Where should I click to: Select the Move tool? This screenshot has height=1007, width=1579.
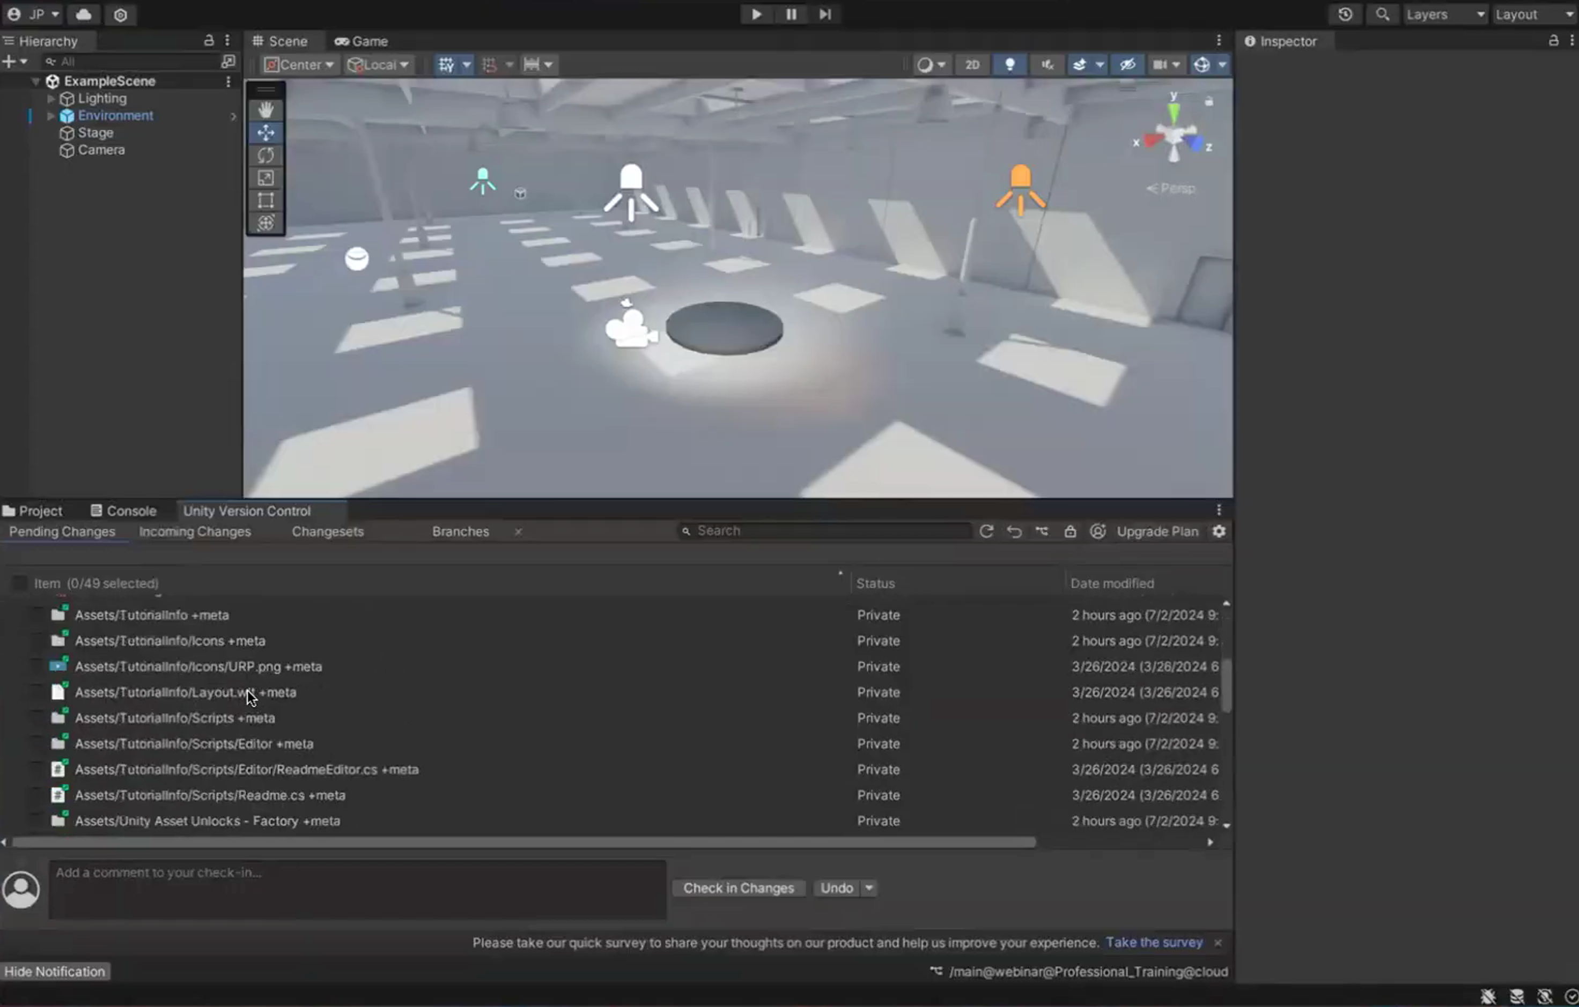[x=265, y=132]
